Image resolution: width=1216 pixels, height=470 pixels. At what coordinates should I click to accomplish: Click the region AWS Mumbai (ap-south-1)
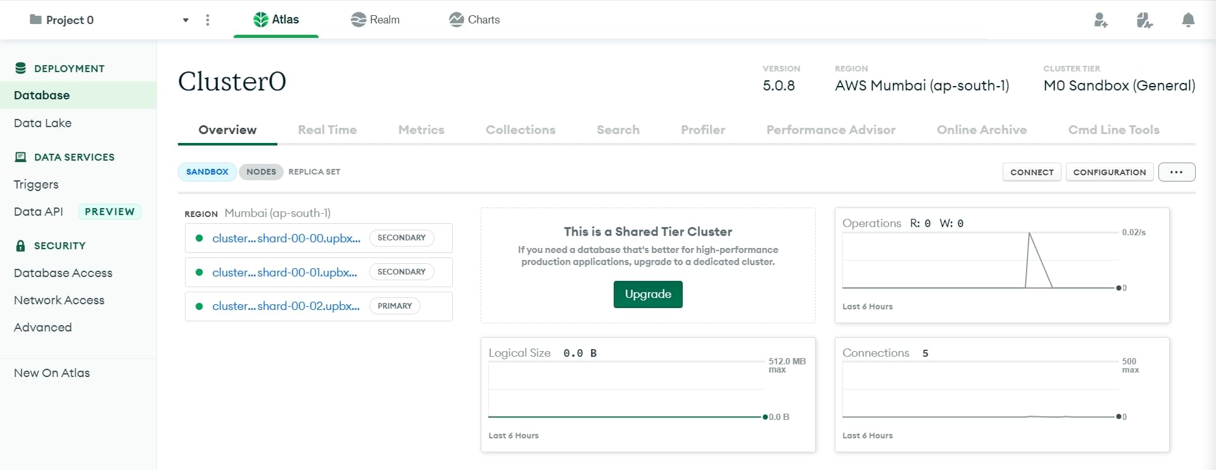pos(922,85)
